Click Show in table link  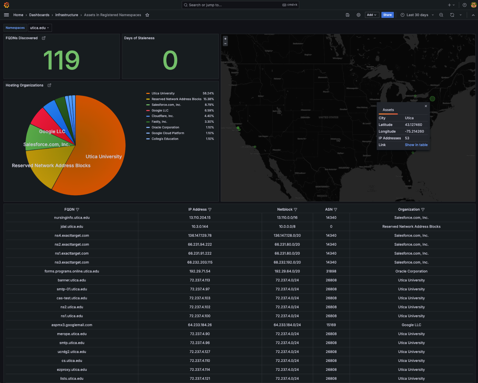pos(416,145)
